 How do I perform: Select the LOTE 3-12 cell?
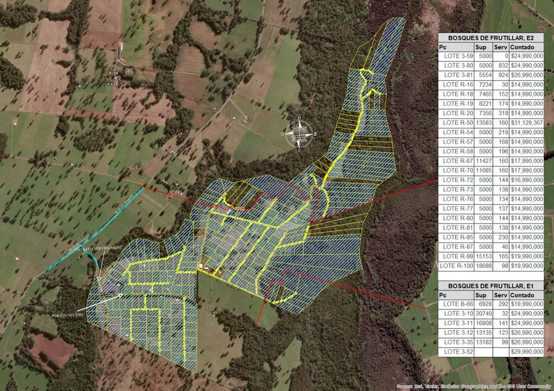pyautogui.click(x=456, y=333)
